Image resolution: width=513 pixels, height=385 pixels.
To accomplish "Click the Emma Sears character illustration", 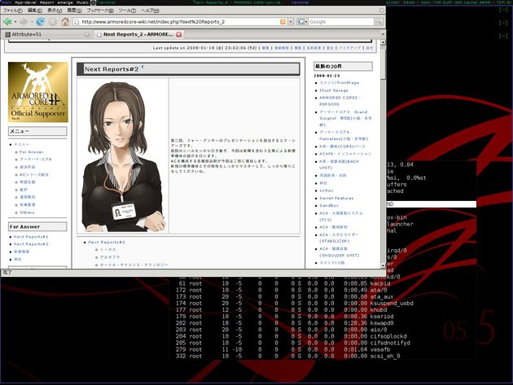I will (123, 155).
